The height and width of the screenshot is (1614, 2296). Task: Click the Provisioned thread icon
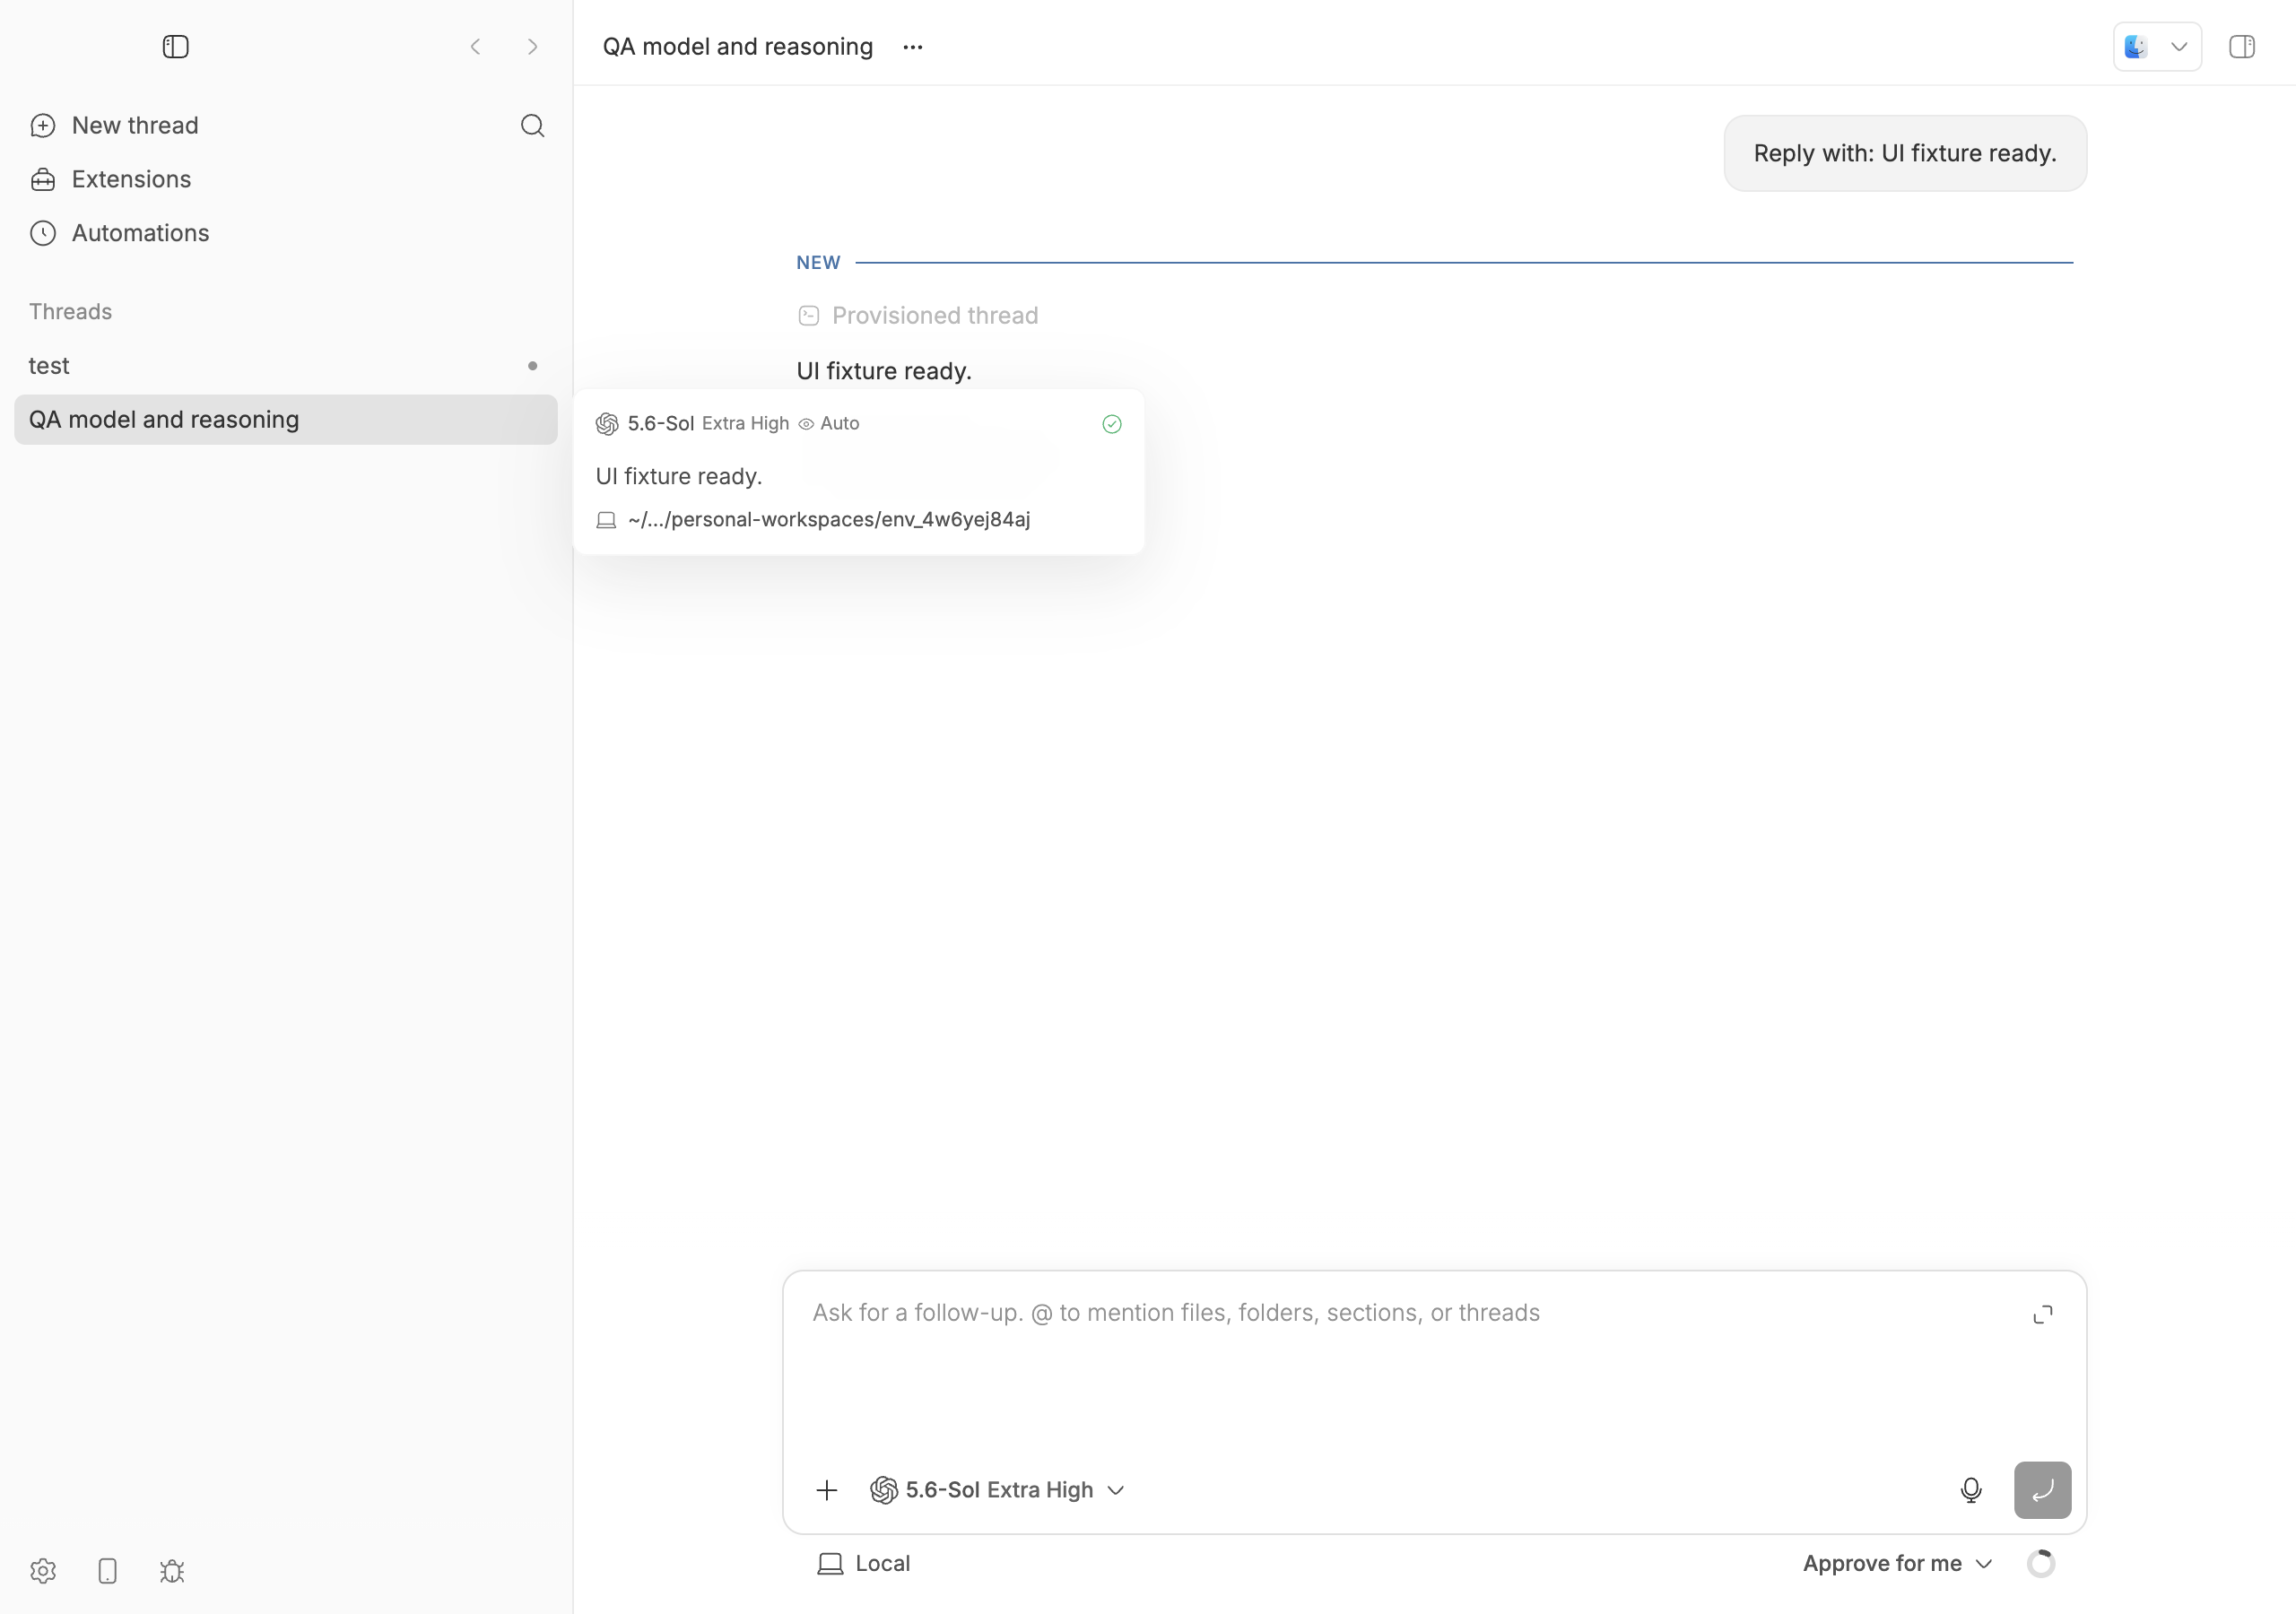click(x=809, y=316)
